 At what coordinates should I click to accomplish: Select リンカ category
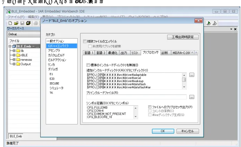click(51, 65)
